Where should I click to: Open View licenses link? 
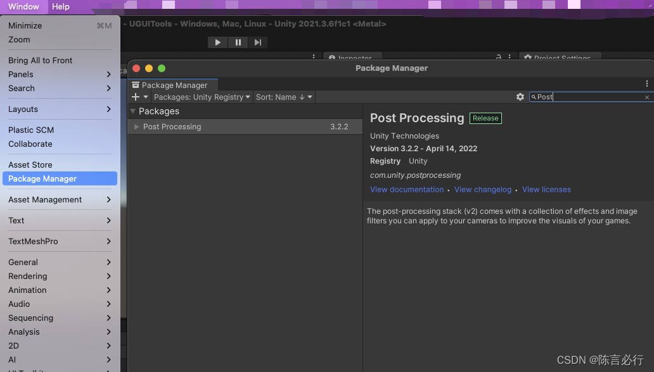(x=546, y=190)
